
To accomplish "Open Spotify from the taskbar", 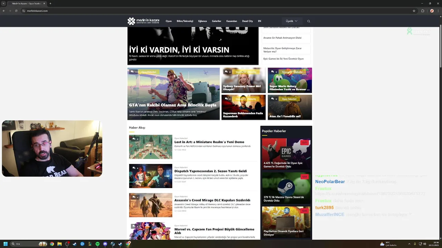I will [x=97, y=244].
